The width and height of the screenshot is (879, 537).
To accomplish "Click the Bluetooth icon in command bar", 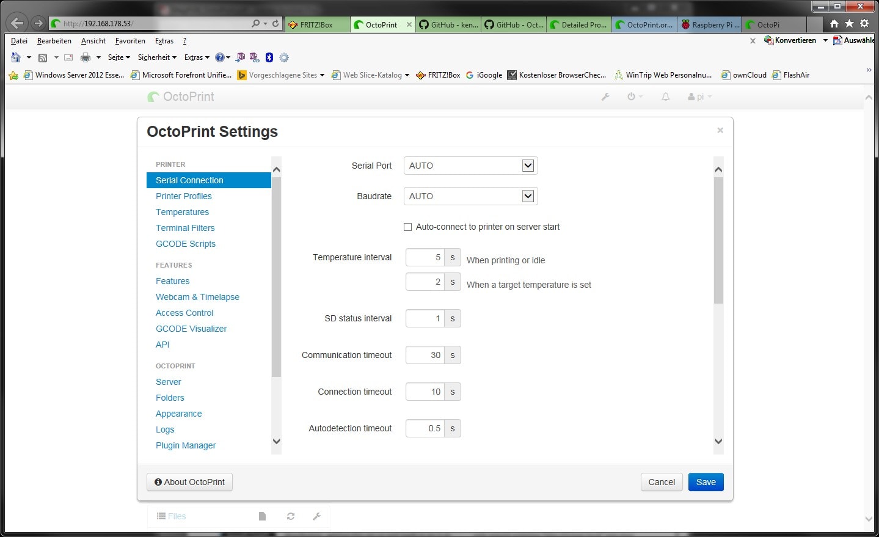I will tap(269, 57).
